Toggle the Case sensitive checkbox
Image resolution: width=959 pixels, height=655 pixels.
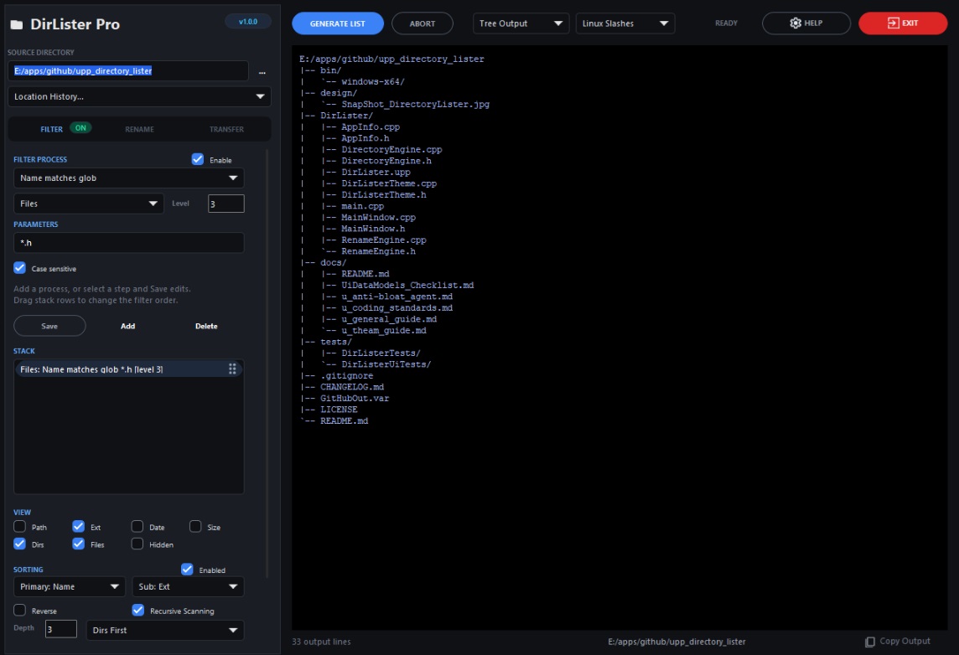click(19, 268)
